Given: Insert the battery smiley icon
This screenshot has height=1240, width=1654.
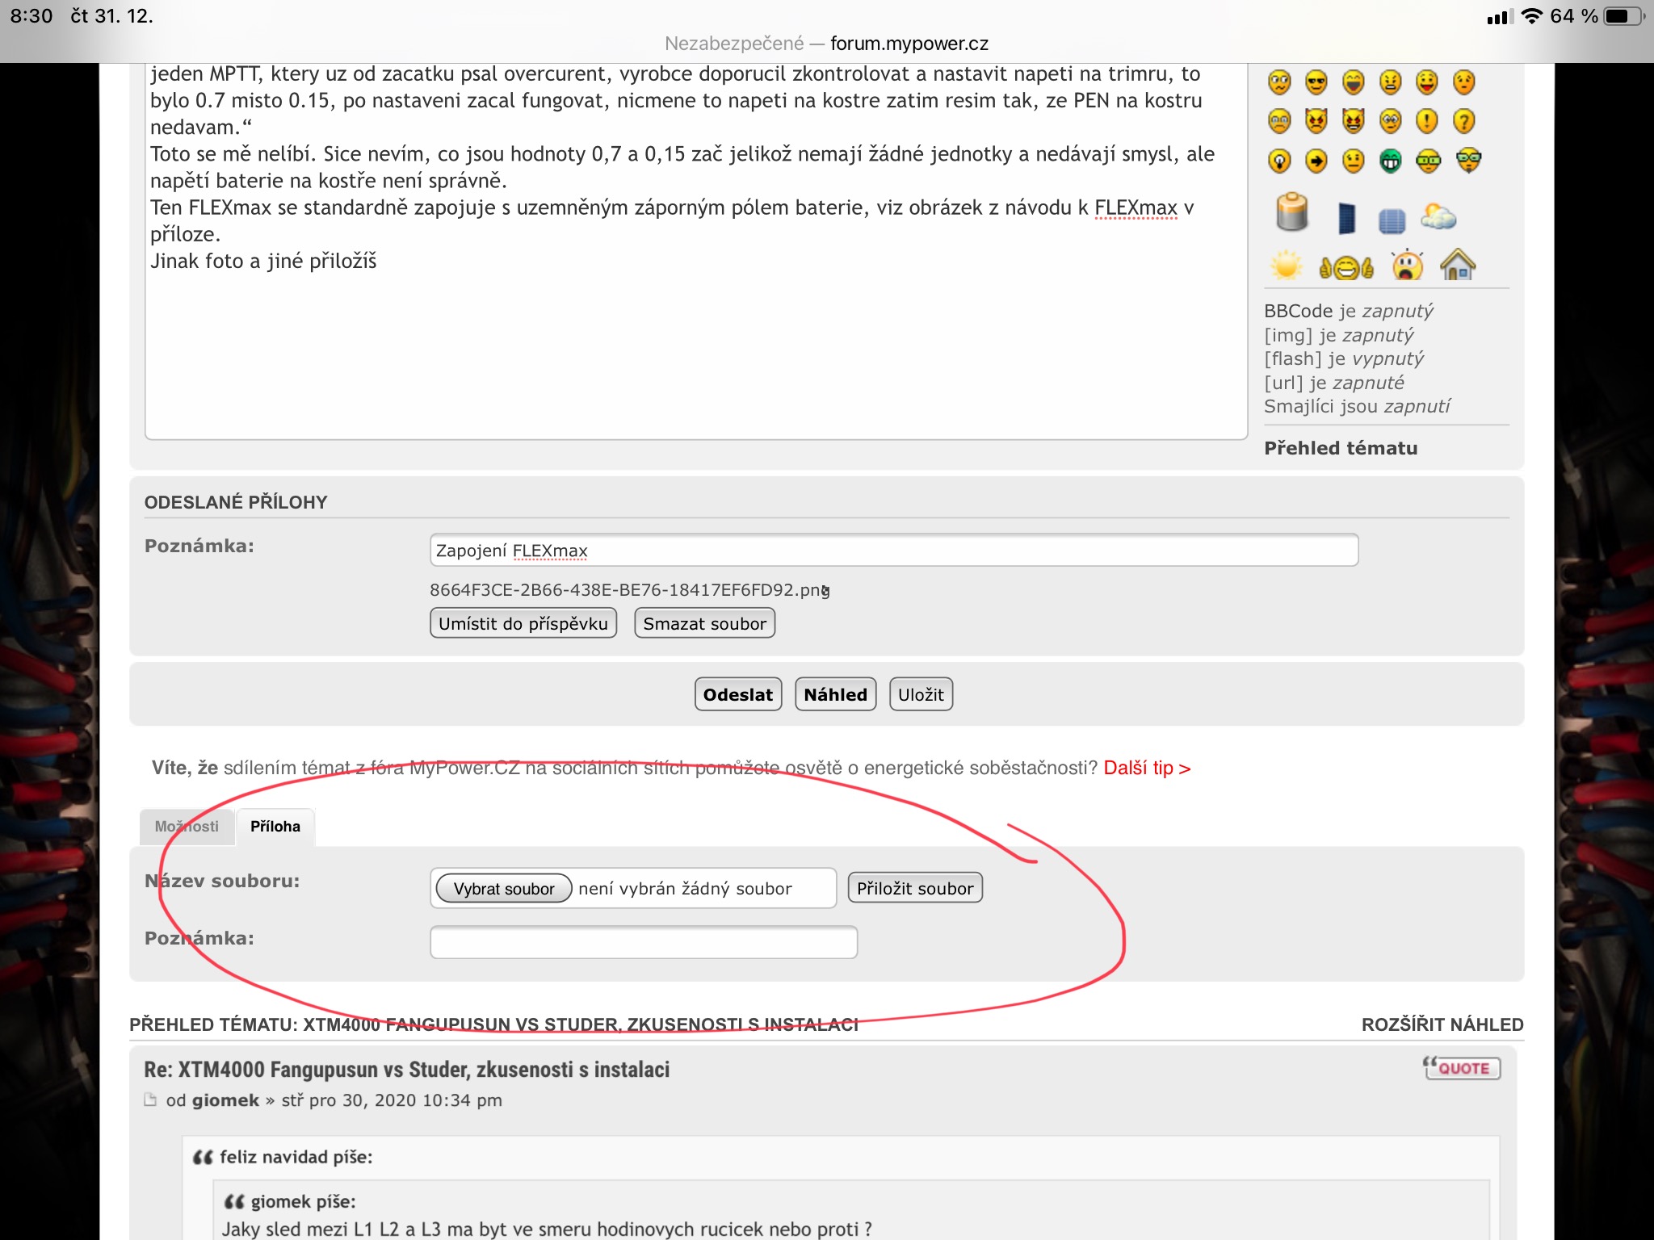Looking at the screenshot, I should (1291, 214).
